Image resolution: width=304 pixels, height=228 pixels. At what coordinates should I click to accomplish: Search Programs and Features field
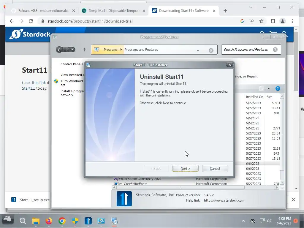pyautogui.click(x=251, y=50)
